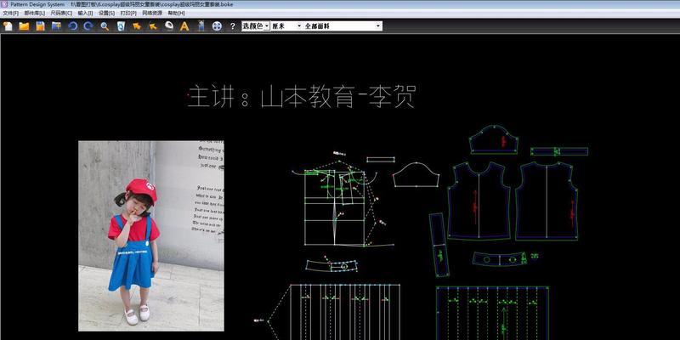Select the orange text 'A' tool
Screen dimensions: 680x340
coord(184,26)
